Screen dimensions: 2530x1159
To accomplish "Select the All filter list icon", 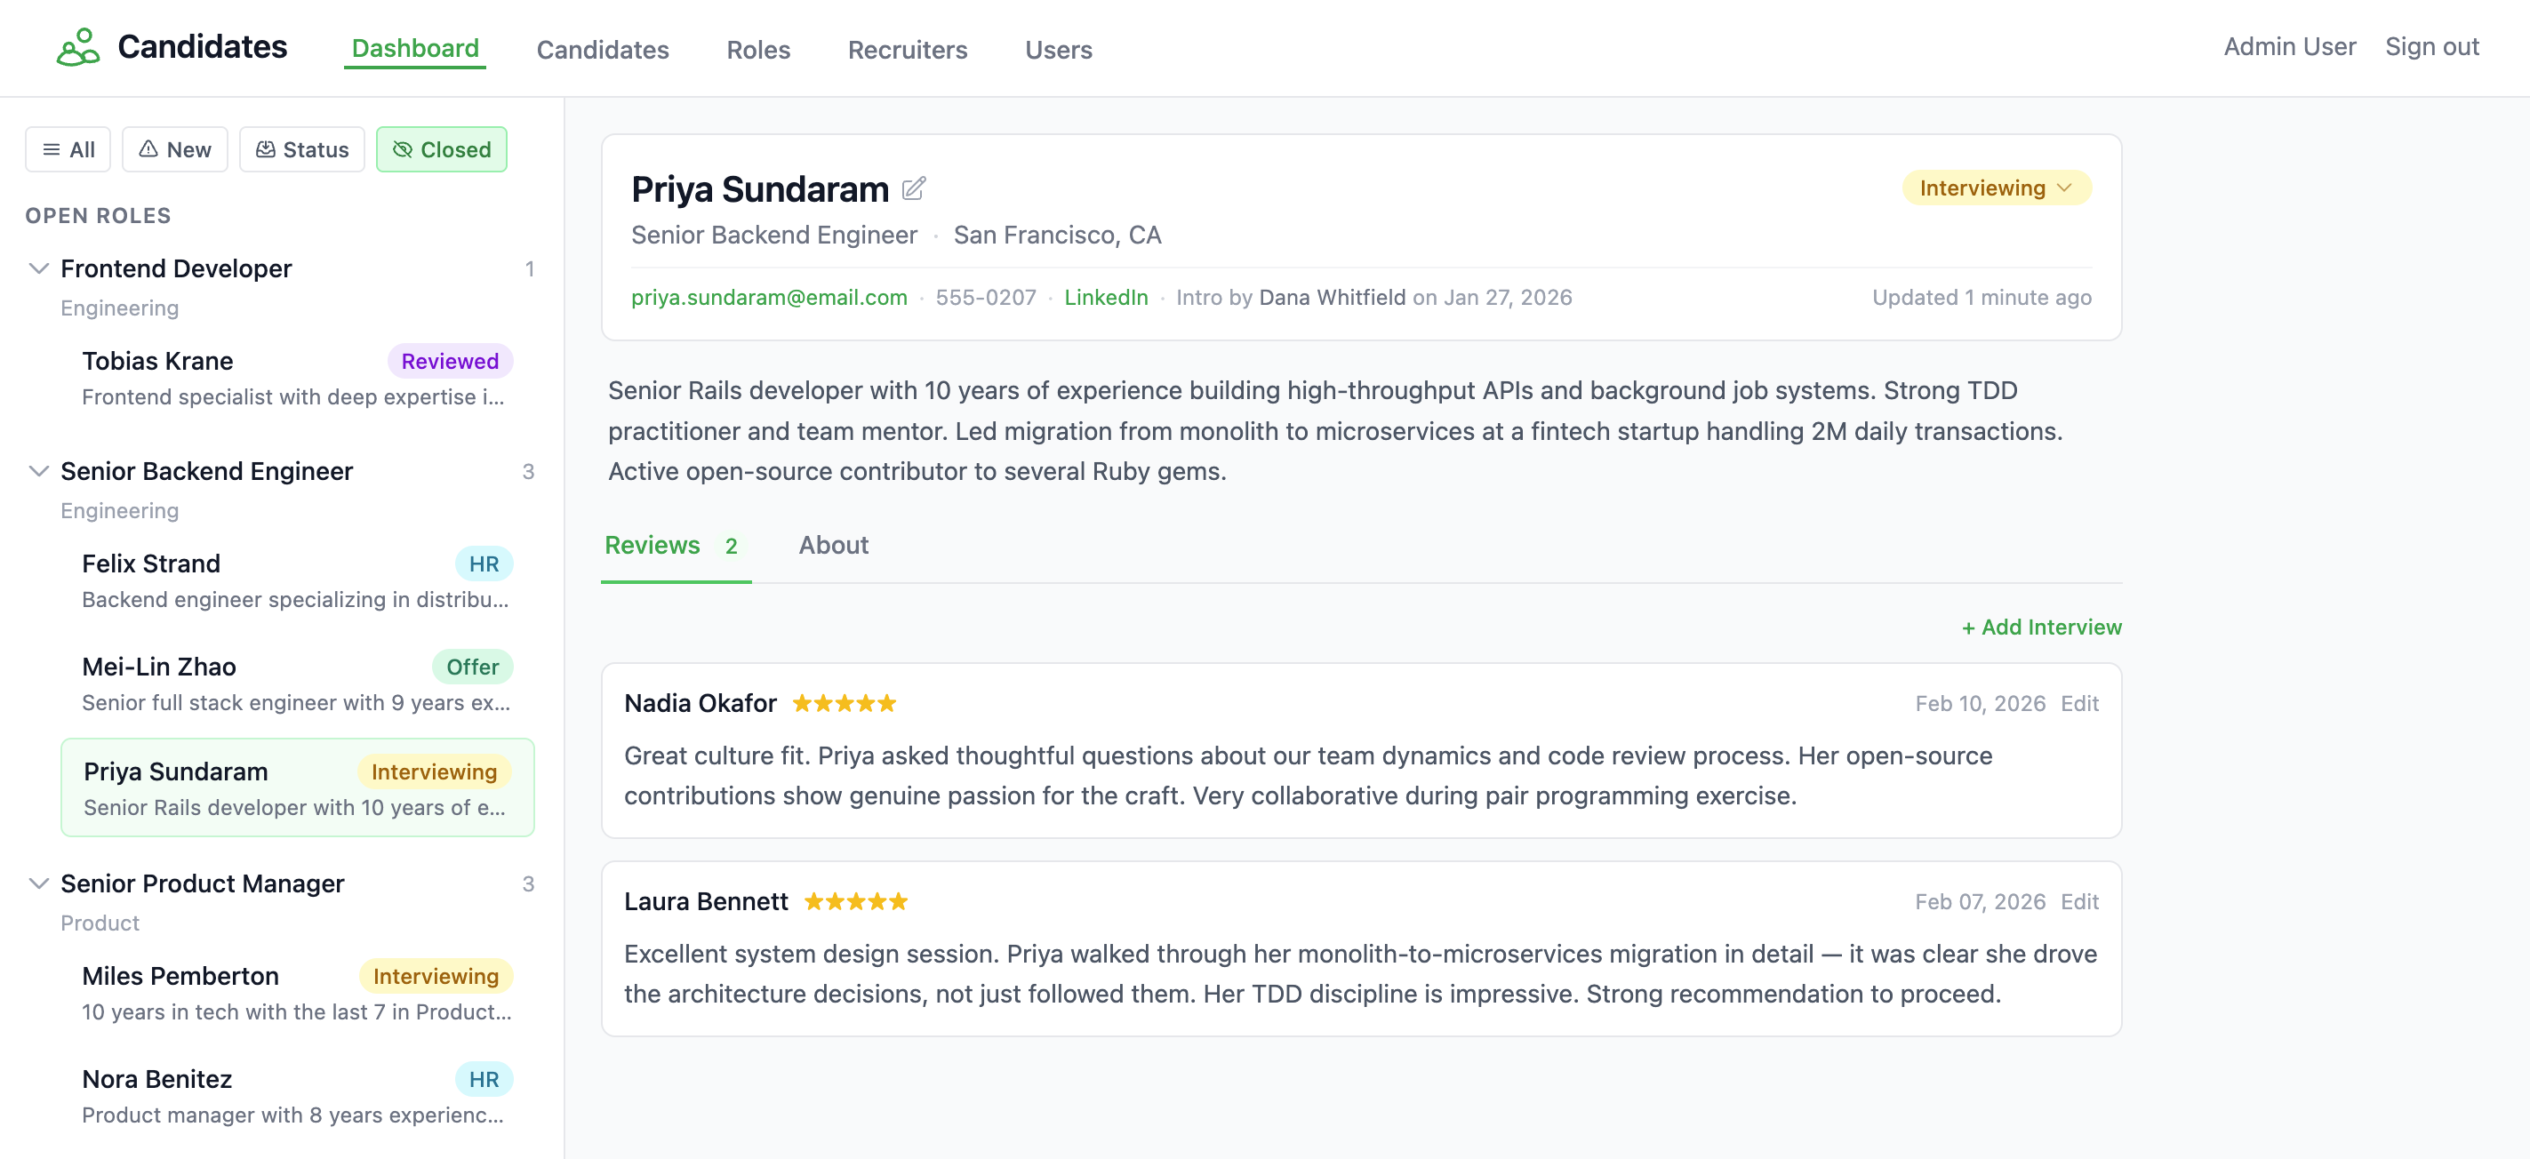I will pos(51,149).
